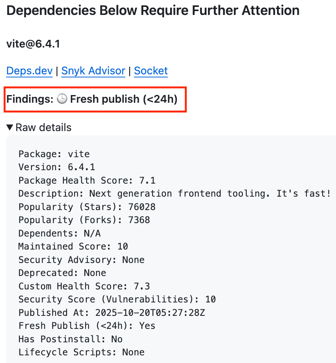Click the clock icon beside Fresh publish

(62, 99)
